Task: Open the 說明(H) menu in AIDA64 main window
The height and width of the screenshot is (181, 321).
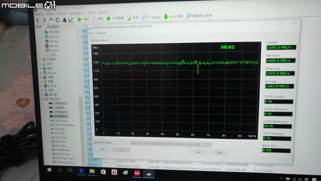Action: [103, 13]
